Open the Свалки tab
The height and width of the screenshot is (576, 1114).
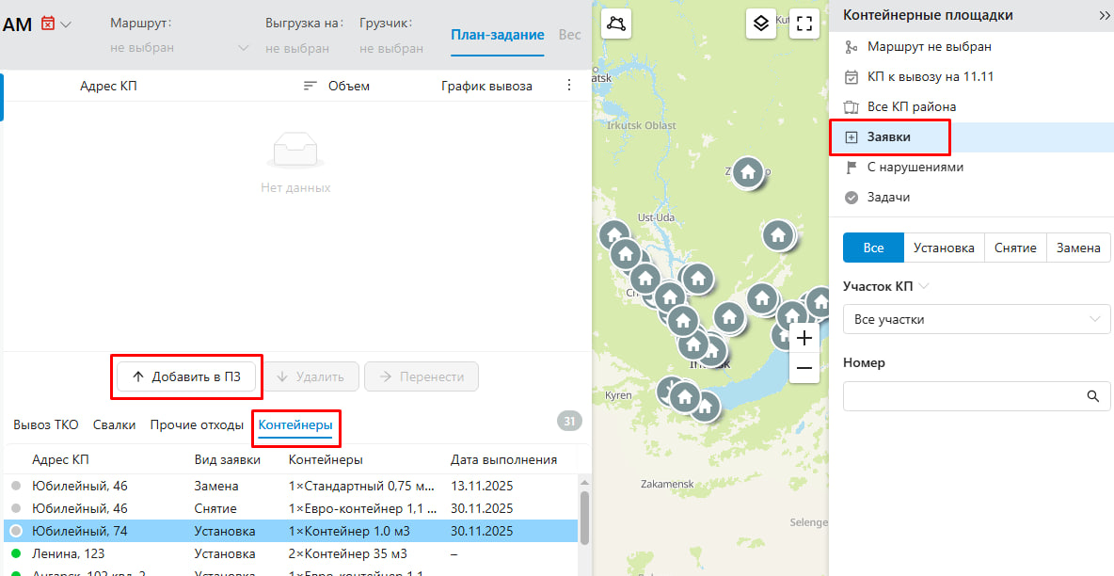114,424
